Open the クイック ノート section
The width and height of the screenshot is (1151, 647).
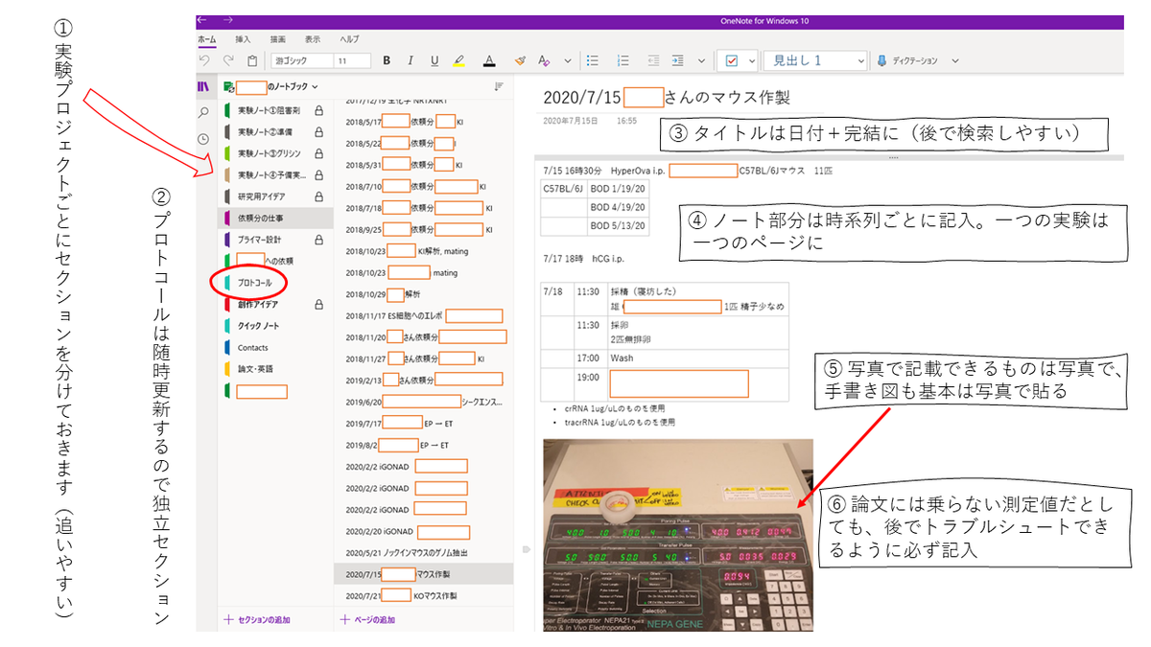point(276,326)
